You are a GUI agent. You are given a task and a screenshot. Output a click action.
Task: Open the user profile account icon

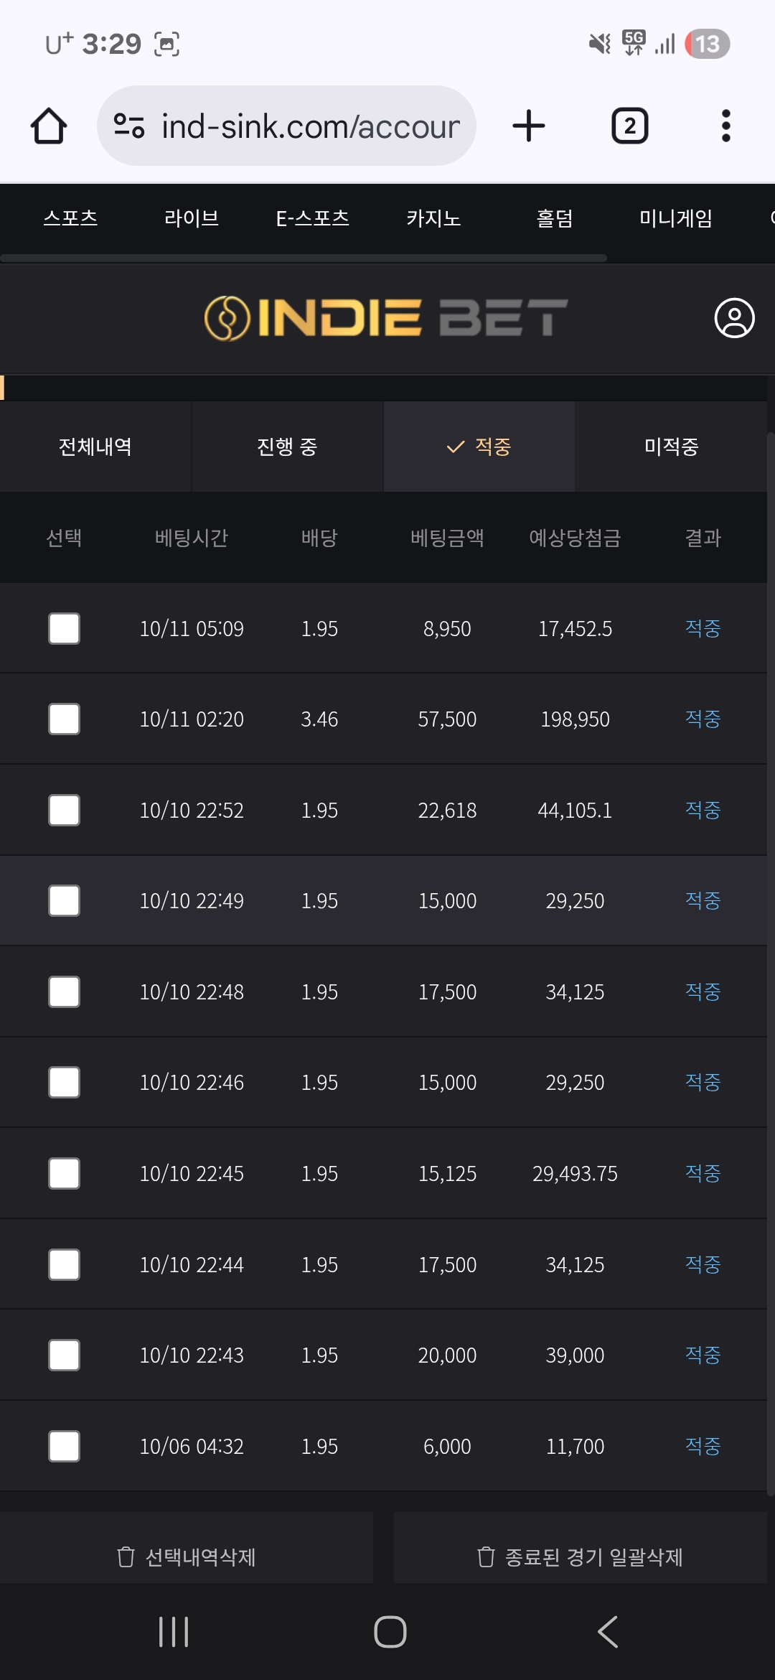734,318
